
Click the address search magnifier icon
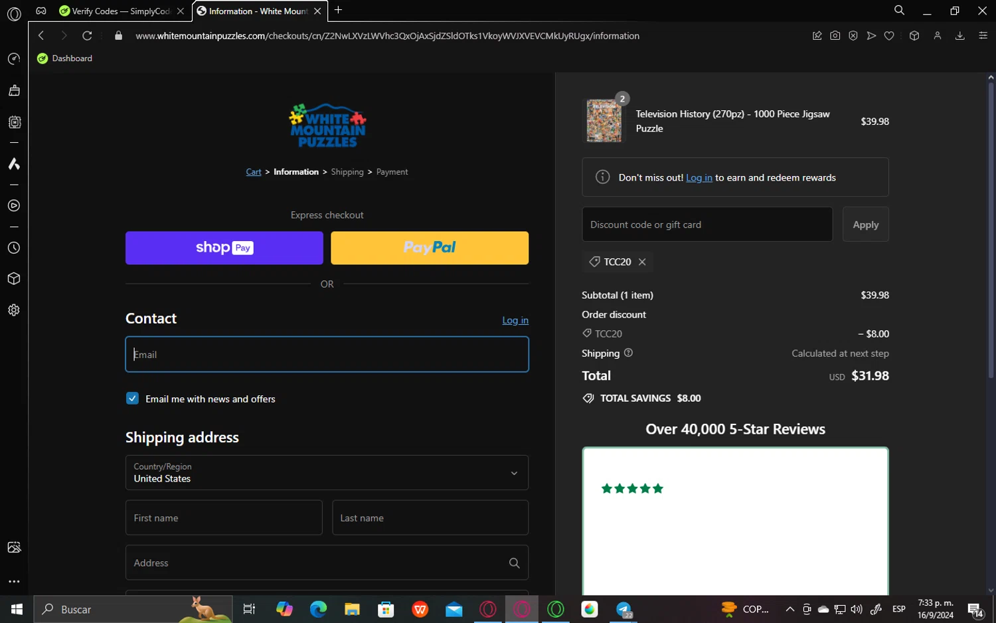tap(514, 563)
